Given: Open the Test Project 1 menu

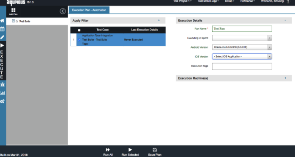Looking at the screenshot, I should pos(182,1).
